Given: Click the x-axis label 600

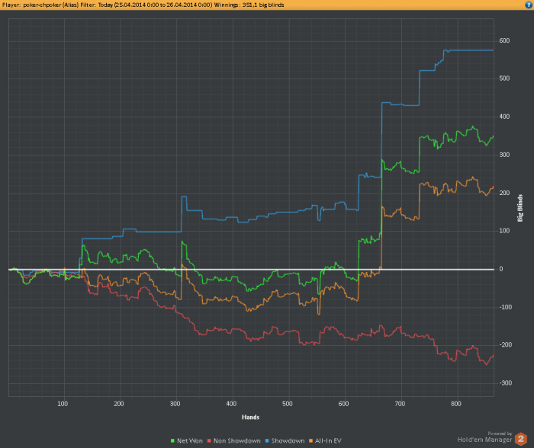Looking at the screenshot, I should pos(343,404).
